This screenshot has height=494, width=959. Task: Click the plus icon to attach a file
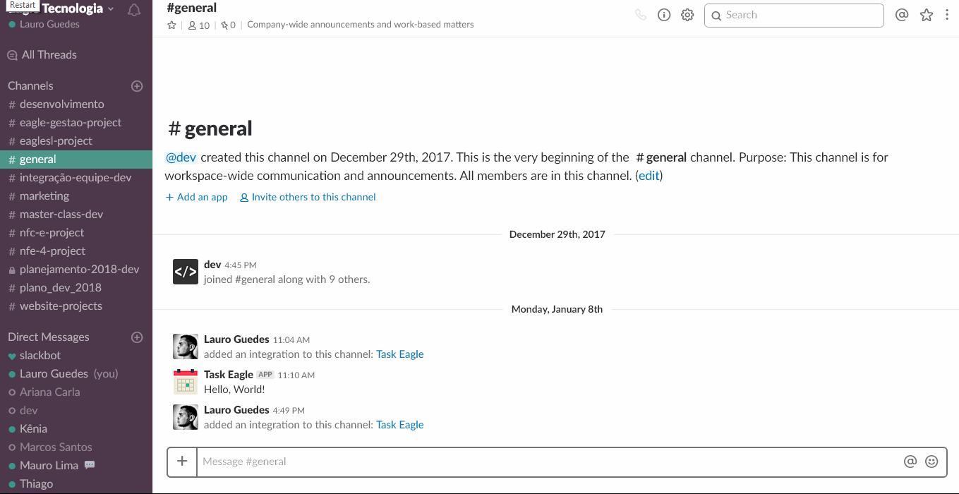pos(181,462)
